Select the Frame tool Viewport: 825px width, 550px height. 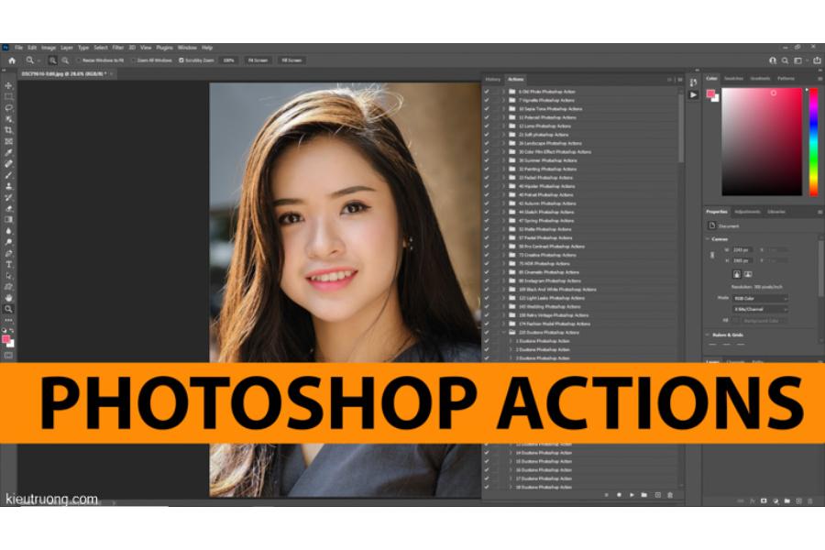click(8, 141)
